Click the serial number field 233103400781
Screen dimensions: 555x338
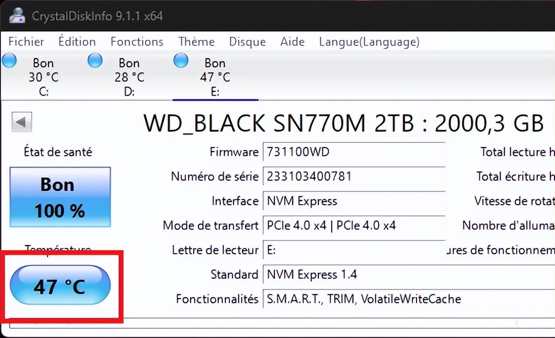pyautogui.click(x=354, y=177)
